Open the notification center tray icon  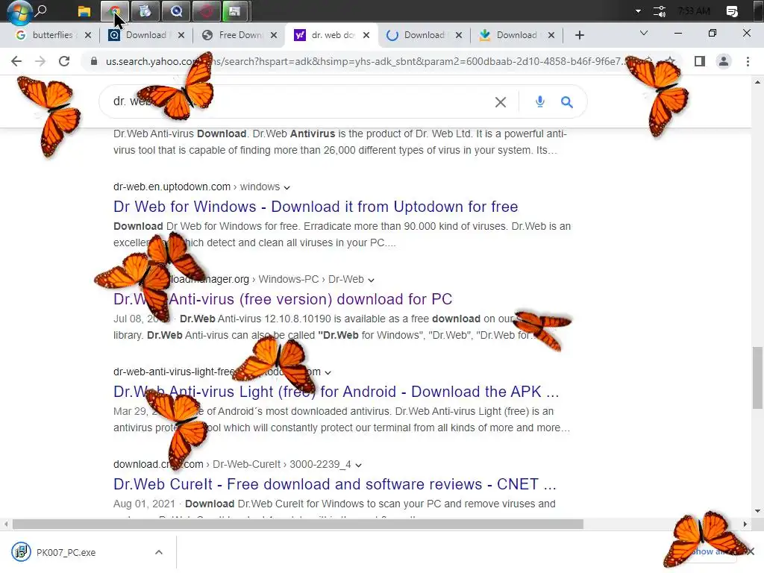[732, 11]
